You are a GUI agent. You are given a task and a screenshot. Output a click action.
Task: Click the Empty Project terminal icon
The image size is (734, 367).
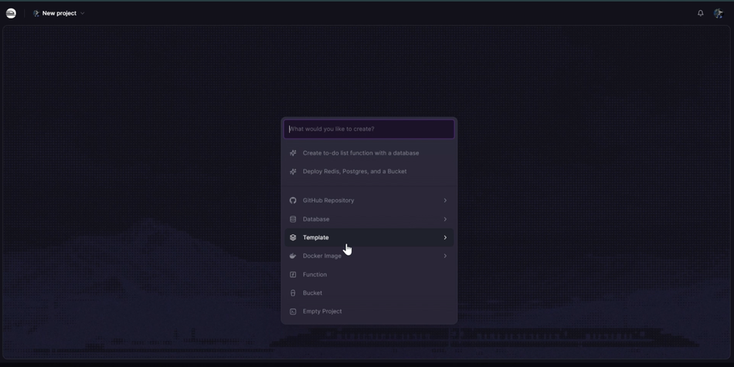[x=293, y=311]
